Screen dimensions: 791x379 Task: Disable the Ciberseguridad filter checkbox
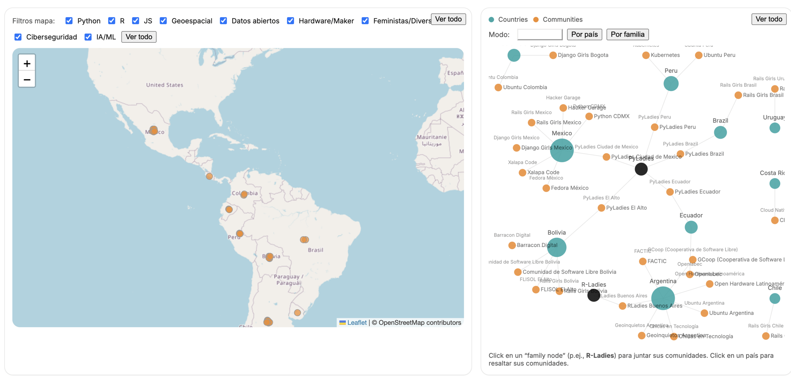tap(18, 37)
